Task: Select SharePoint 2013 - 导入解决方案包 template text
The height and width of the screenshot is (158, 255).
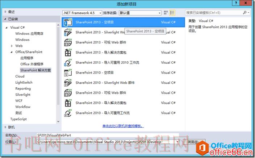Action: 101,53
